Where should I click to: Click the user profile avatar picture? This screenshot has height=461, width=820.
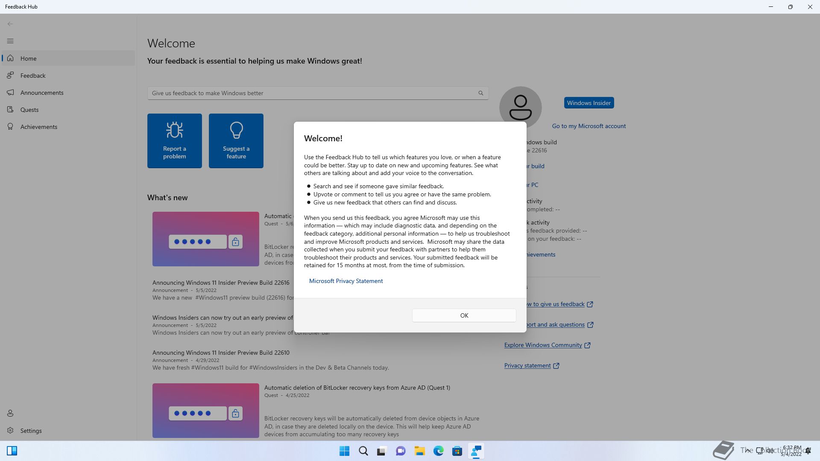520,107
